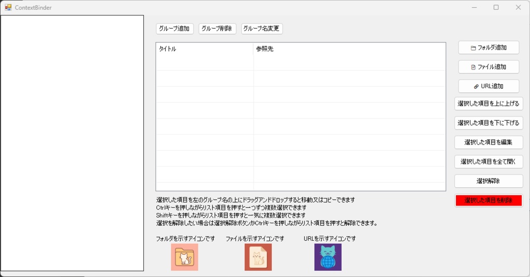Click the グループ追加 button
This screenshot has width=530, height=277.
[174, 29]
